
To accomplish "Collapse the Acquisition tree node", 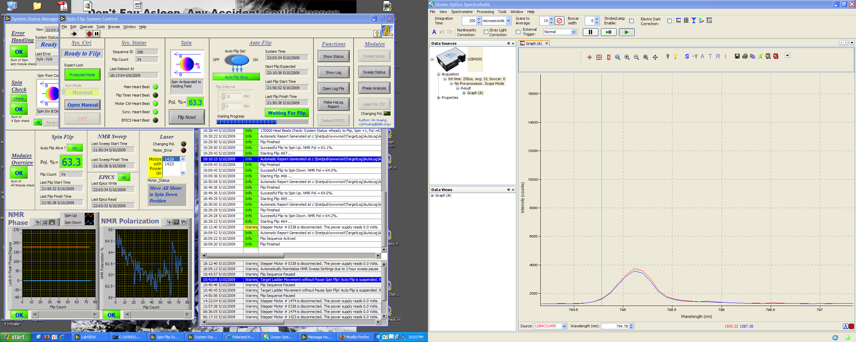I will pyautogui.click(x=438, y=74).
